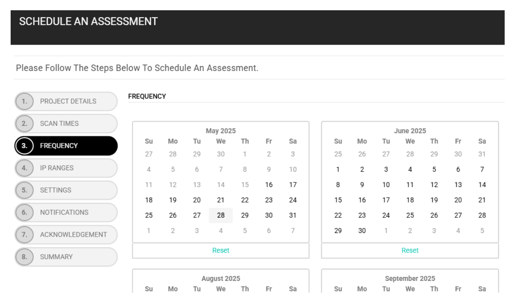Open the Project Details step

click(x=66, y=101)
